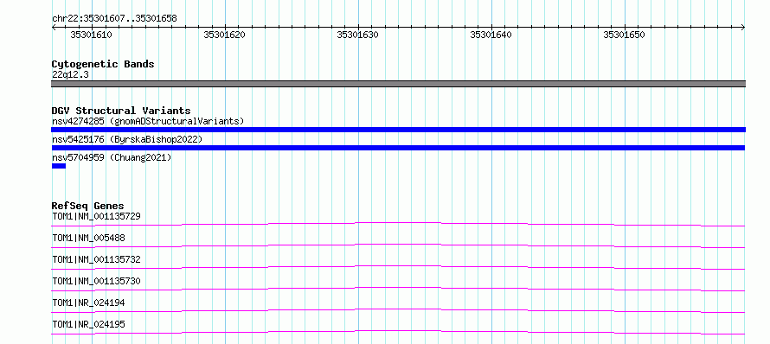
Task: Open nsv5425176 ByrskaBishop2022 label
Action: tap(127, 139)
